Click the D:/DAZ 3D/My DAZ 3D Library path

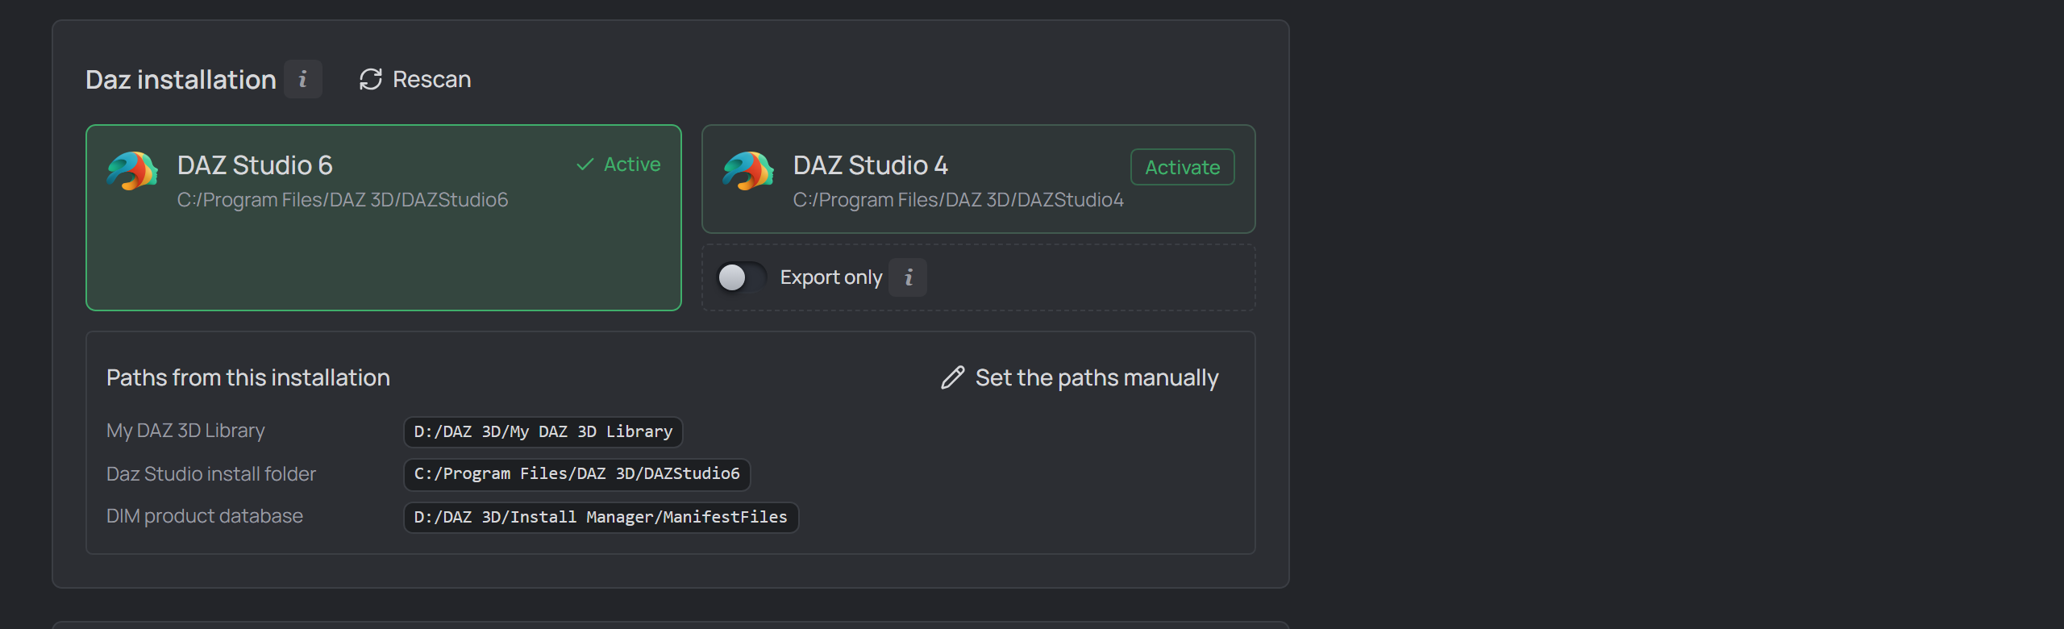point(543,431)
